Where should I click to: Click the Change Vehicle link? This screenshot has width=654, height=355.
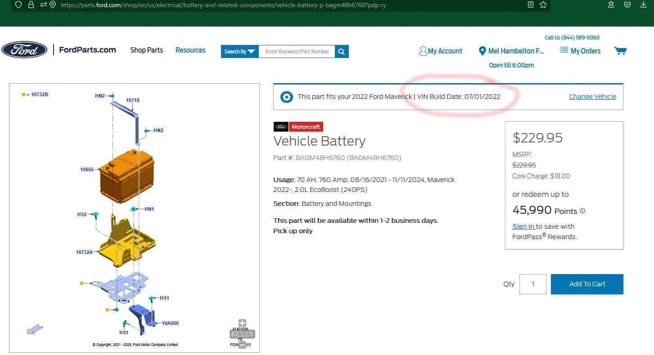point(592,97)
